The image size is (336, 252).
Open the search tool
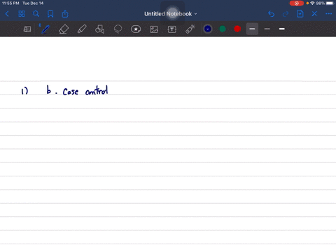36,14
